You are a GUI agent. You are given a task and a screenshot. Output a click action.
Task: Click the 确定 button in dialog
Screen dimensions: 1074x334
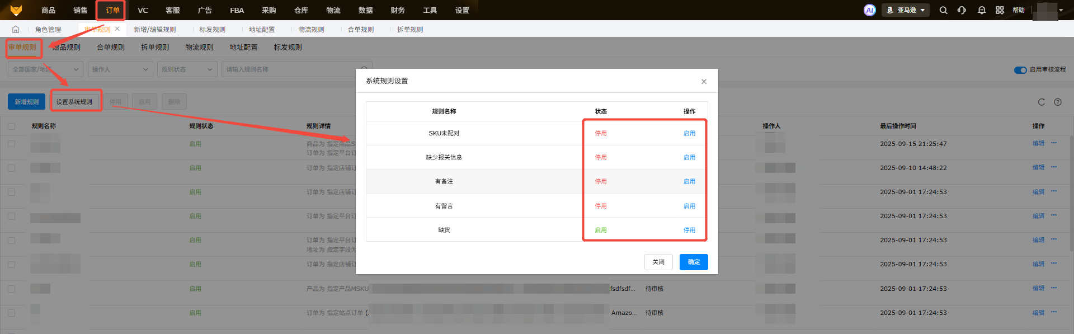(x=694, y=262)
